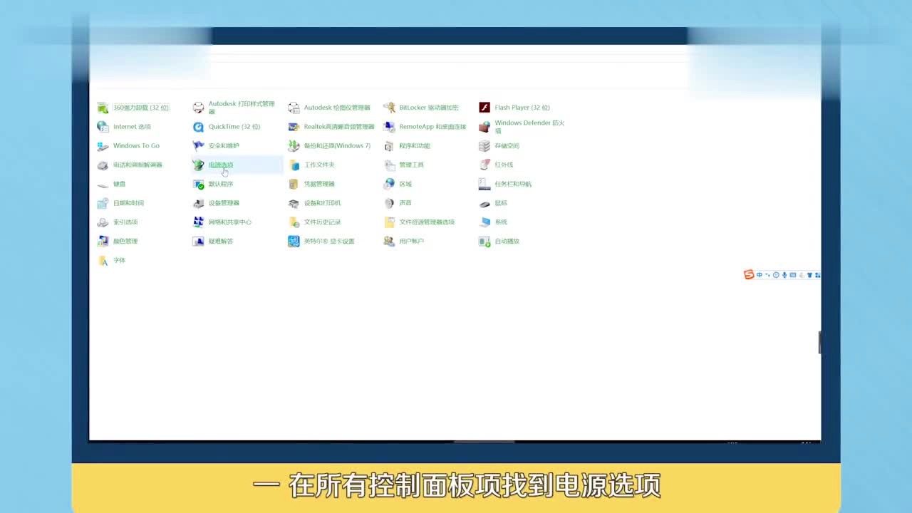This screenshot has height=513, width=912.
Task: Click the 用户帐户 link text
Action: tap(412, 242)
